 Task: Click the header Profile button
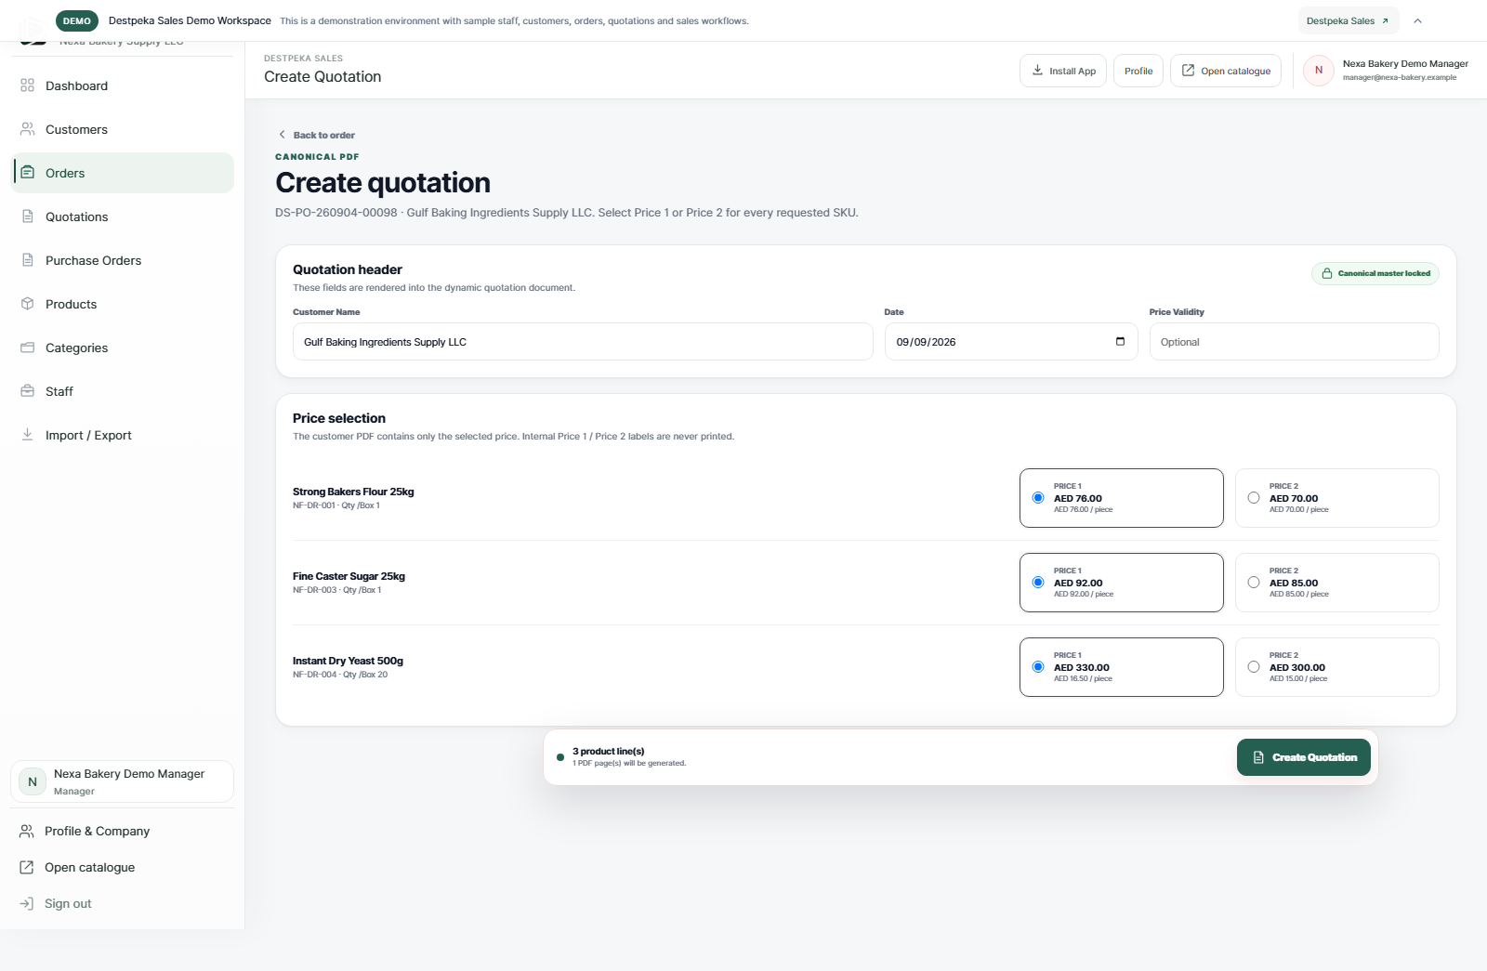click(1138, 71)
